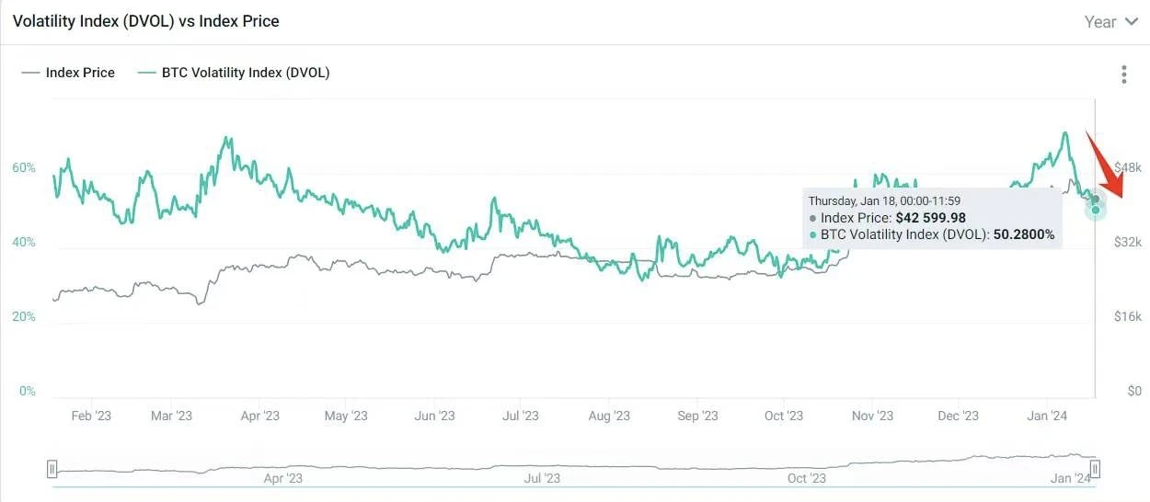The image size is (1150, 502).
Task: Click the left range navigator handle
Action: point(52,470)
